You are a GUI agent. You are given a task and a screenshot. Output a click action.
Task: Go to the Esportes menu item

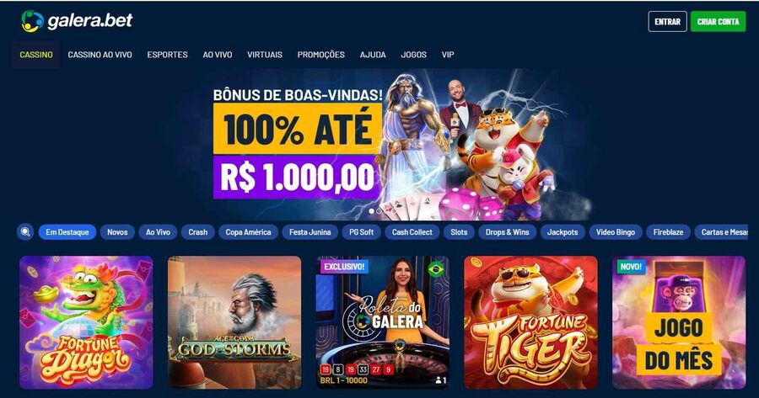point(168,55)
